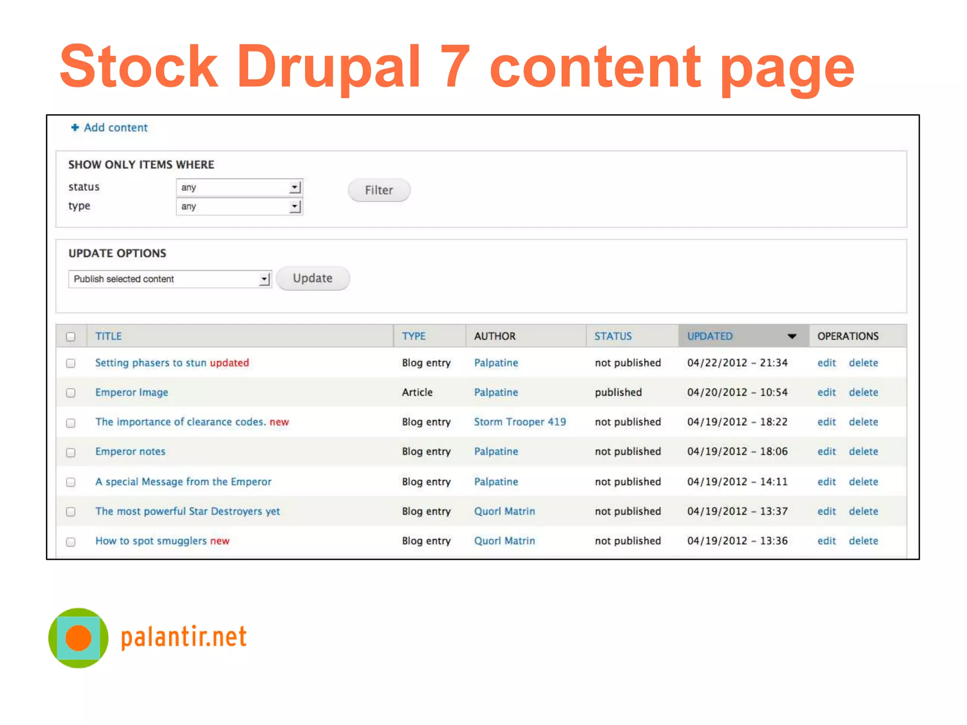Delete Setting phasers to stun entry
The image size is (967, 725).
pyautogui.click(x=863, y=362)
